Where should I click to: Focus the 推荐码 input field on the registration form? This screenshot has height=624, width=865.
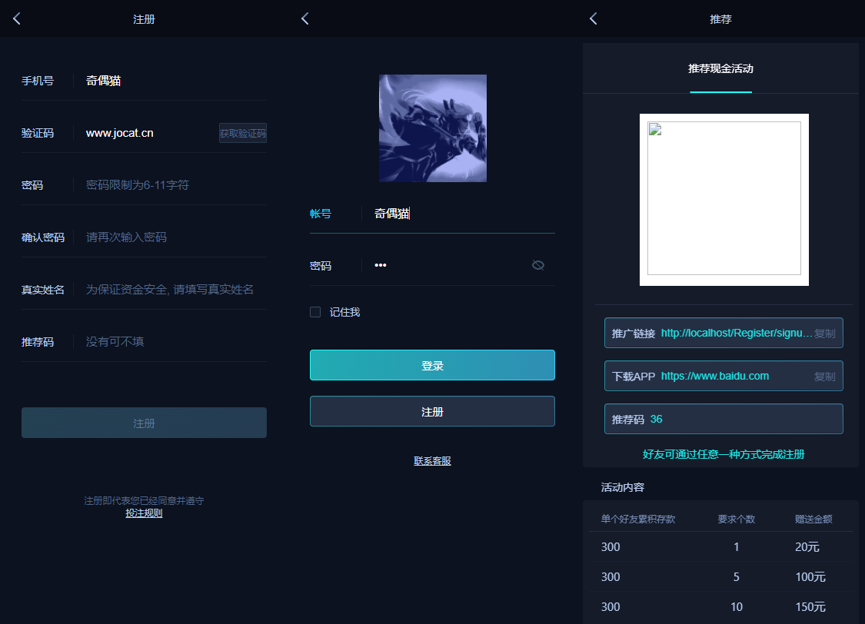(x=175, y=342)
